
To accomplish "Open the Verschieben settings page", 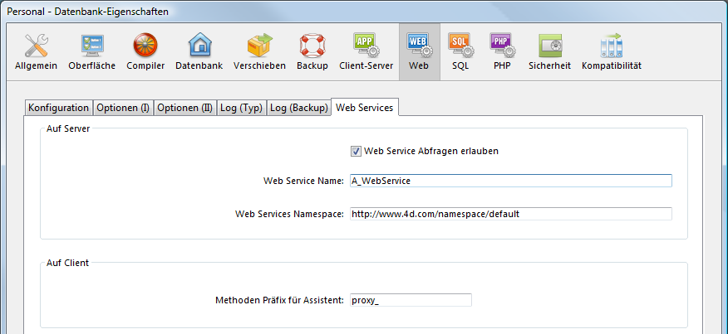I will [x=259, y=51].
